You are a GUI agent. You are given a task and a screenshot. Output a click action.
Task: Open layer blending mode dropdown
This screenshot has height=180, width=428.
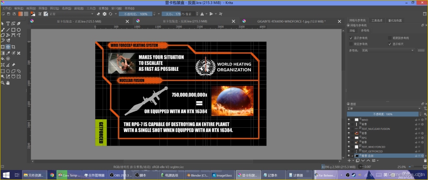point(384,109)
